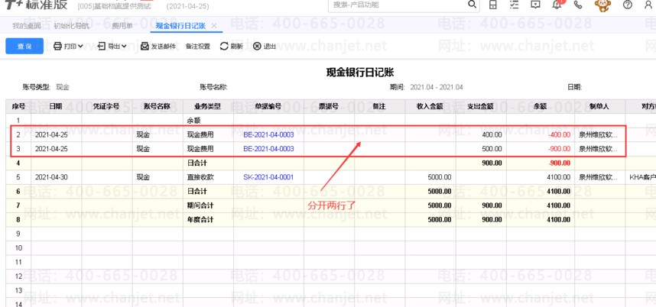
Task: Open the SK-2021-04-0001 document link
Action: click(268, 177)
